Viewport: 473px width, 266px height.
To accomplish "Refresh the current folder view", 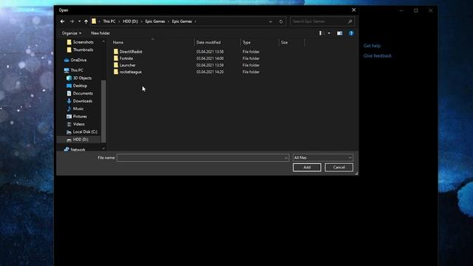I will pyautogui.click(x=281, y=21).
